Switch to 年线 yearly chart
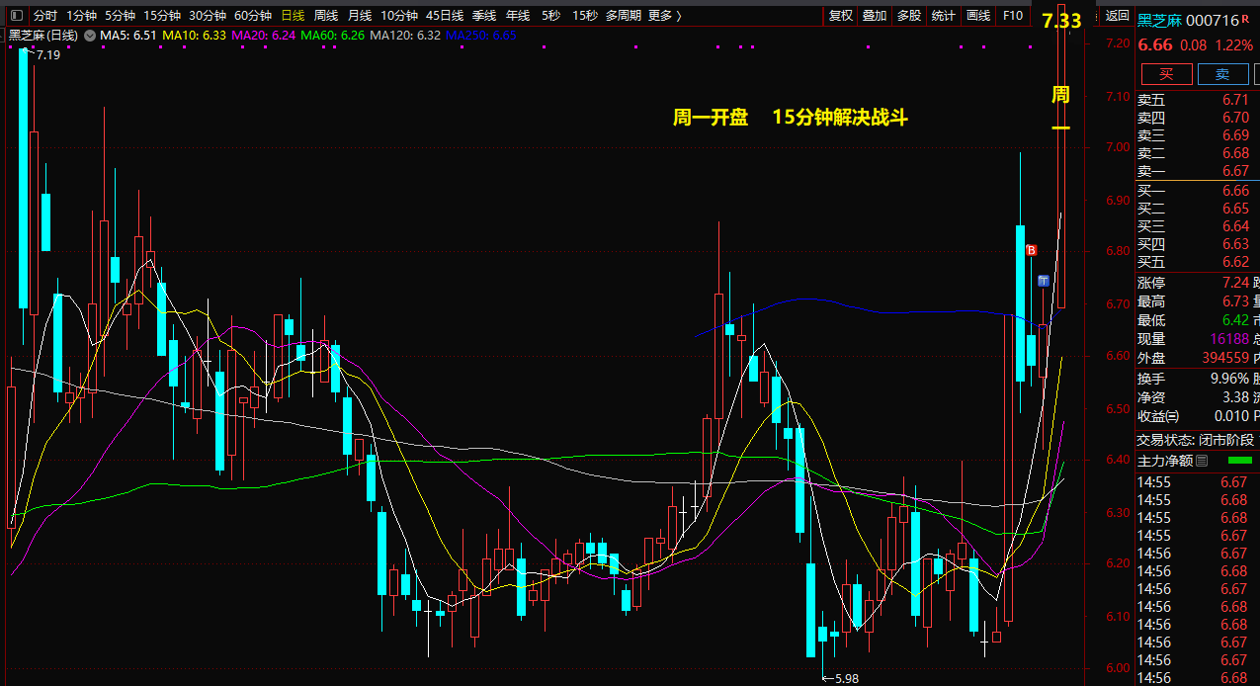This screenshot has width=1260, height=686. pos(518,16)
